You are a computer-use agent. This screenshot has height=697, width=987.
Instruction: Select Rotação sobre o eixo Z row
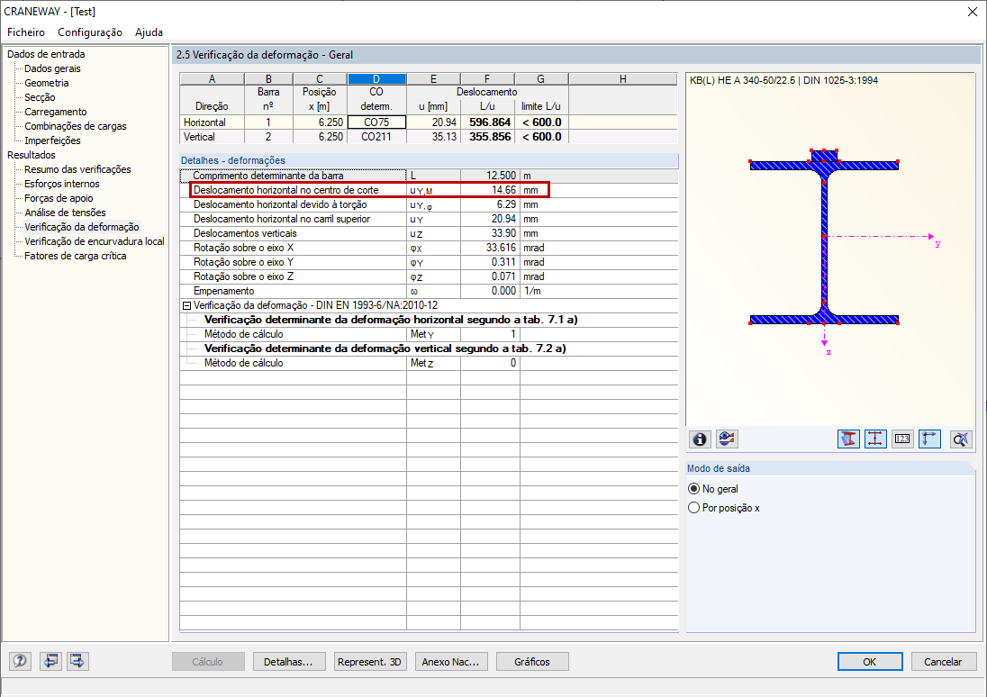[429, 277]
